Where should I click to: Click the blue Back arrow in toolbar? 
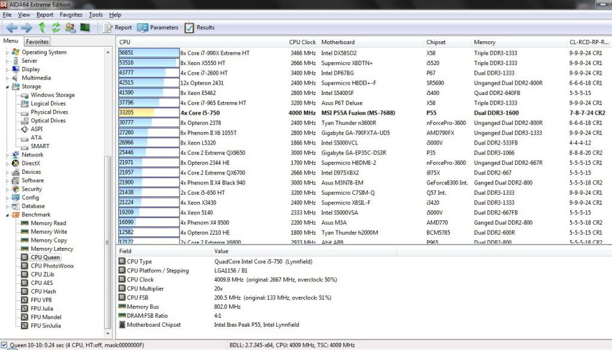pos(12,27)
